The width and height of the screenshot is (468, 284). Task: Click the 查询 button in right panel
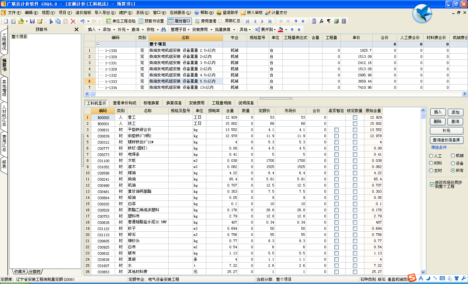(x=455, y=122)
